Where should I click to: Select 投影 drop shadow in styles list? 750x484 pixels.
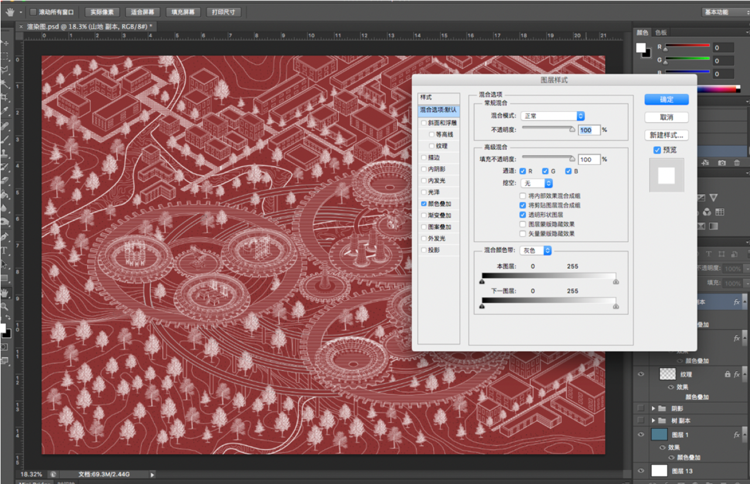pos(434,250)
